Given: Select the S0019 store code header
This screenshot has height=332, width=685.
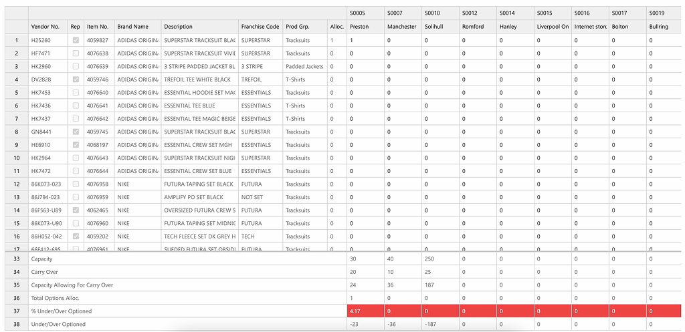Looking at the screenshot, I should (666, 13).
